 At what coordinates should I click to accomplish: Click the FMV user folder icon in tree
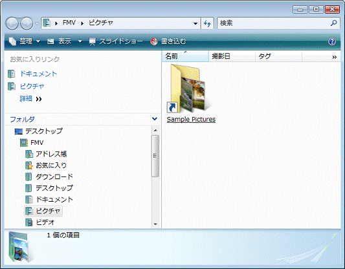coord(24,143)
